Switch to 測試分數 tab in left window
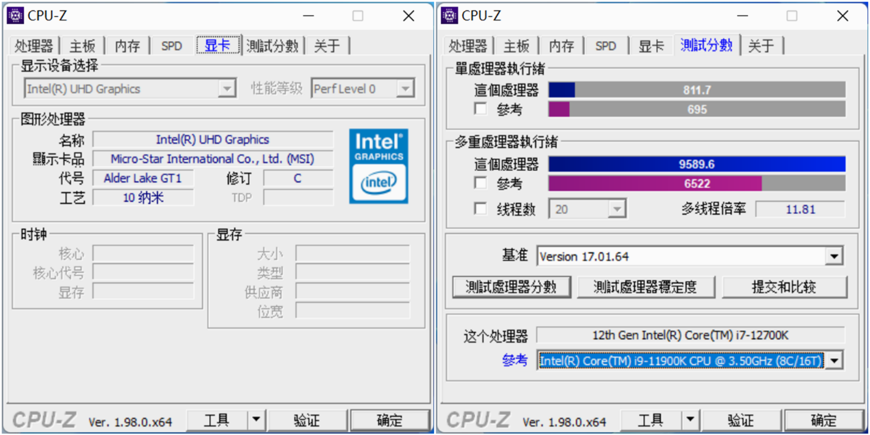This screenshot has width=870, height=435. (x=272, y=46)
